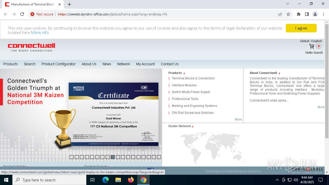This screenshot has width=329, height=185.
Task: Open the Network menu item
Action: [x=124, y=64]
